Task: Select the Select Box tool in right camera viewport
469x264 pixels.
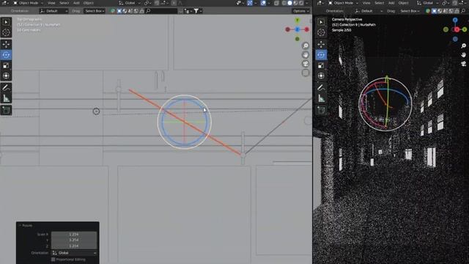Action: point(321,22)
